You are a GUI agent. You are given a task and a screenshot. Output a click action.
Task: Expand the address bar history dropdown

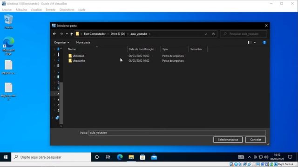[206, 34]
